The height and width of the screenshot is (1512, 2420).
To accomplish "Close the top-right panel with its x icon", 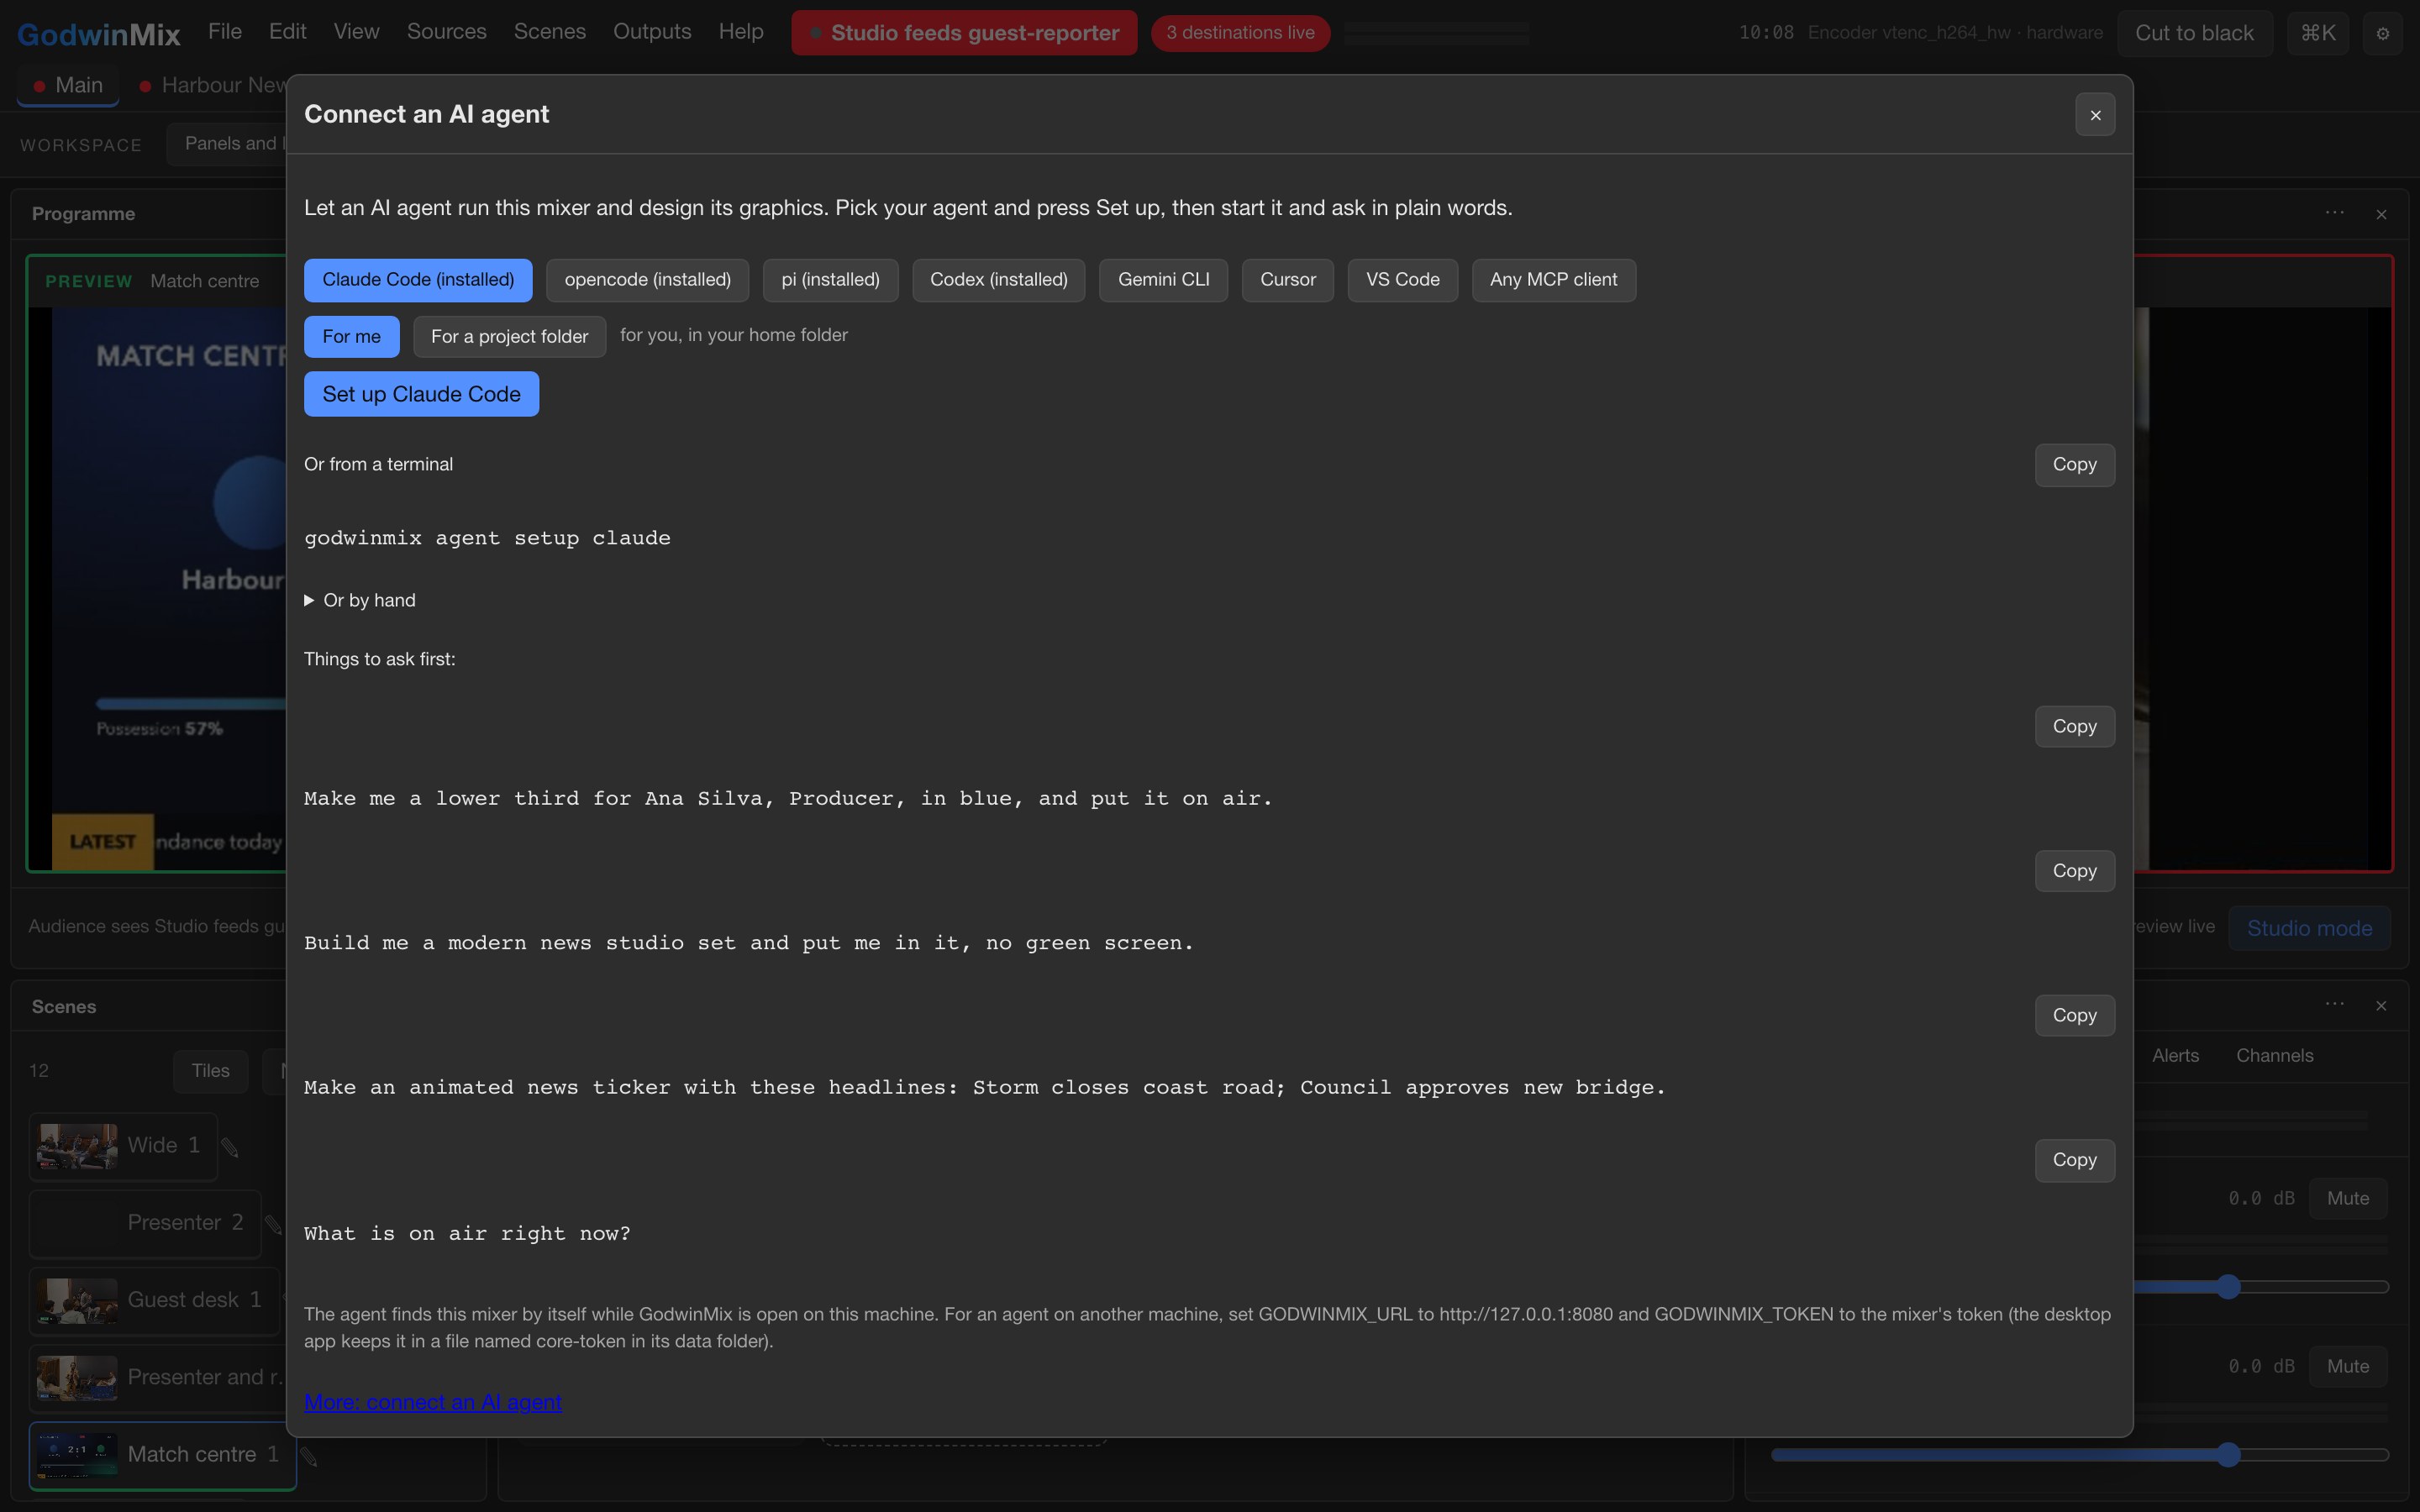I will click(x=2381, y=214).
